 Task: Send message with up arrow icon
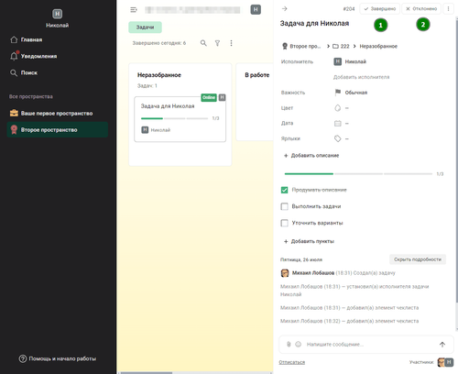[x=442, y=345]
